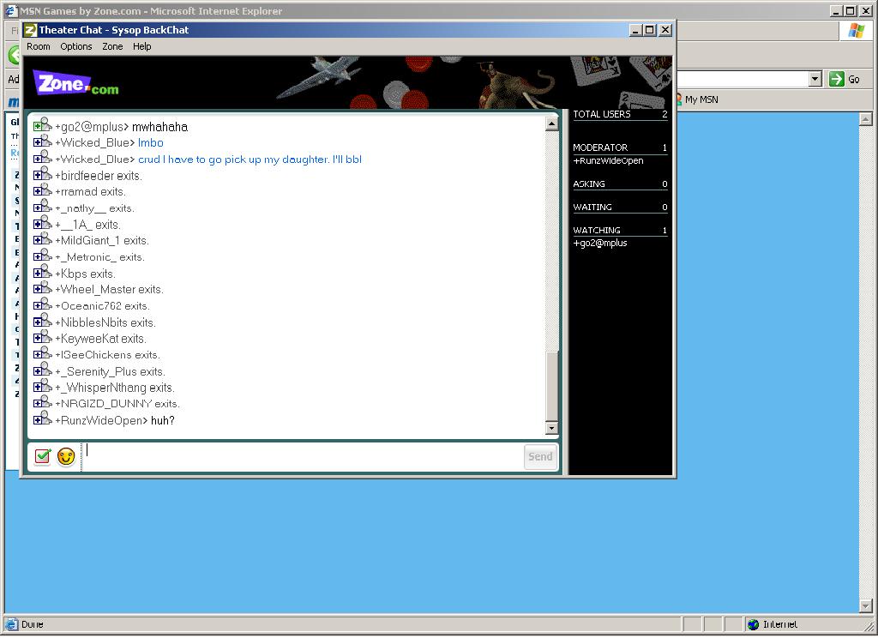Viewport: 878px width, 638px height.
Task: Minimize the Theater Chat window
Action: coord(635,30)
